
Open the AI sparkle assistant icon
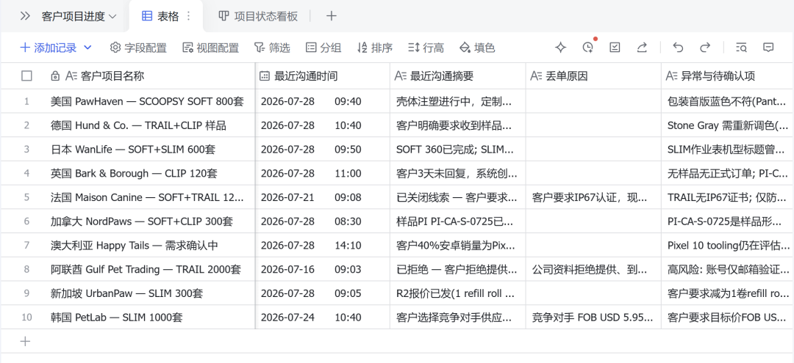pyautogui.click(x=560, y=48)
